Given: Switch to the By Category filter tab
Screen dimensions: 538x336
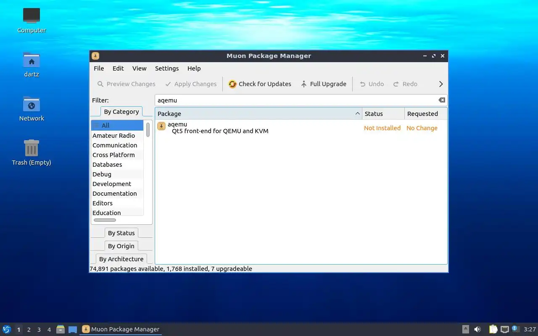Looking at the screenshot, I should (121, 112).
